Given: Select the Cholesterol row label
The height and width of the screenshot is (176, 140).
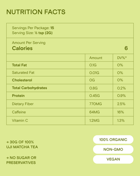Looking at the screenshot, I should tap(22, 80).
